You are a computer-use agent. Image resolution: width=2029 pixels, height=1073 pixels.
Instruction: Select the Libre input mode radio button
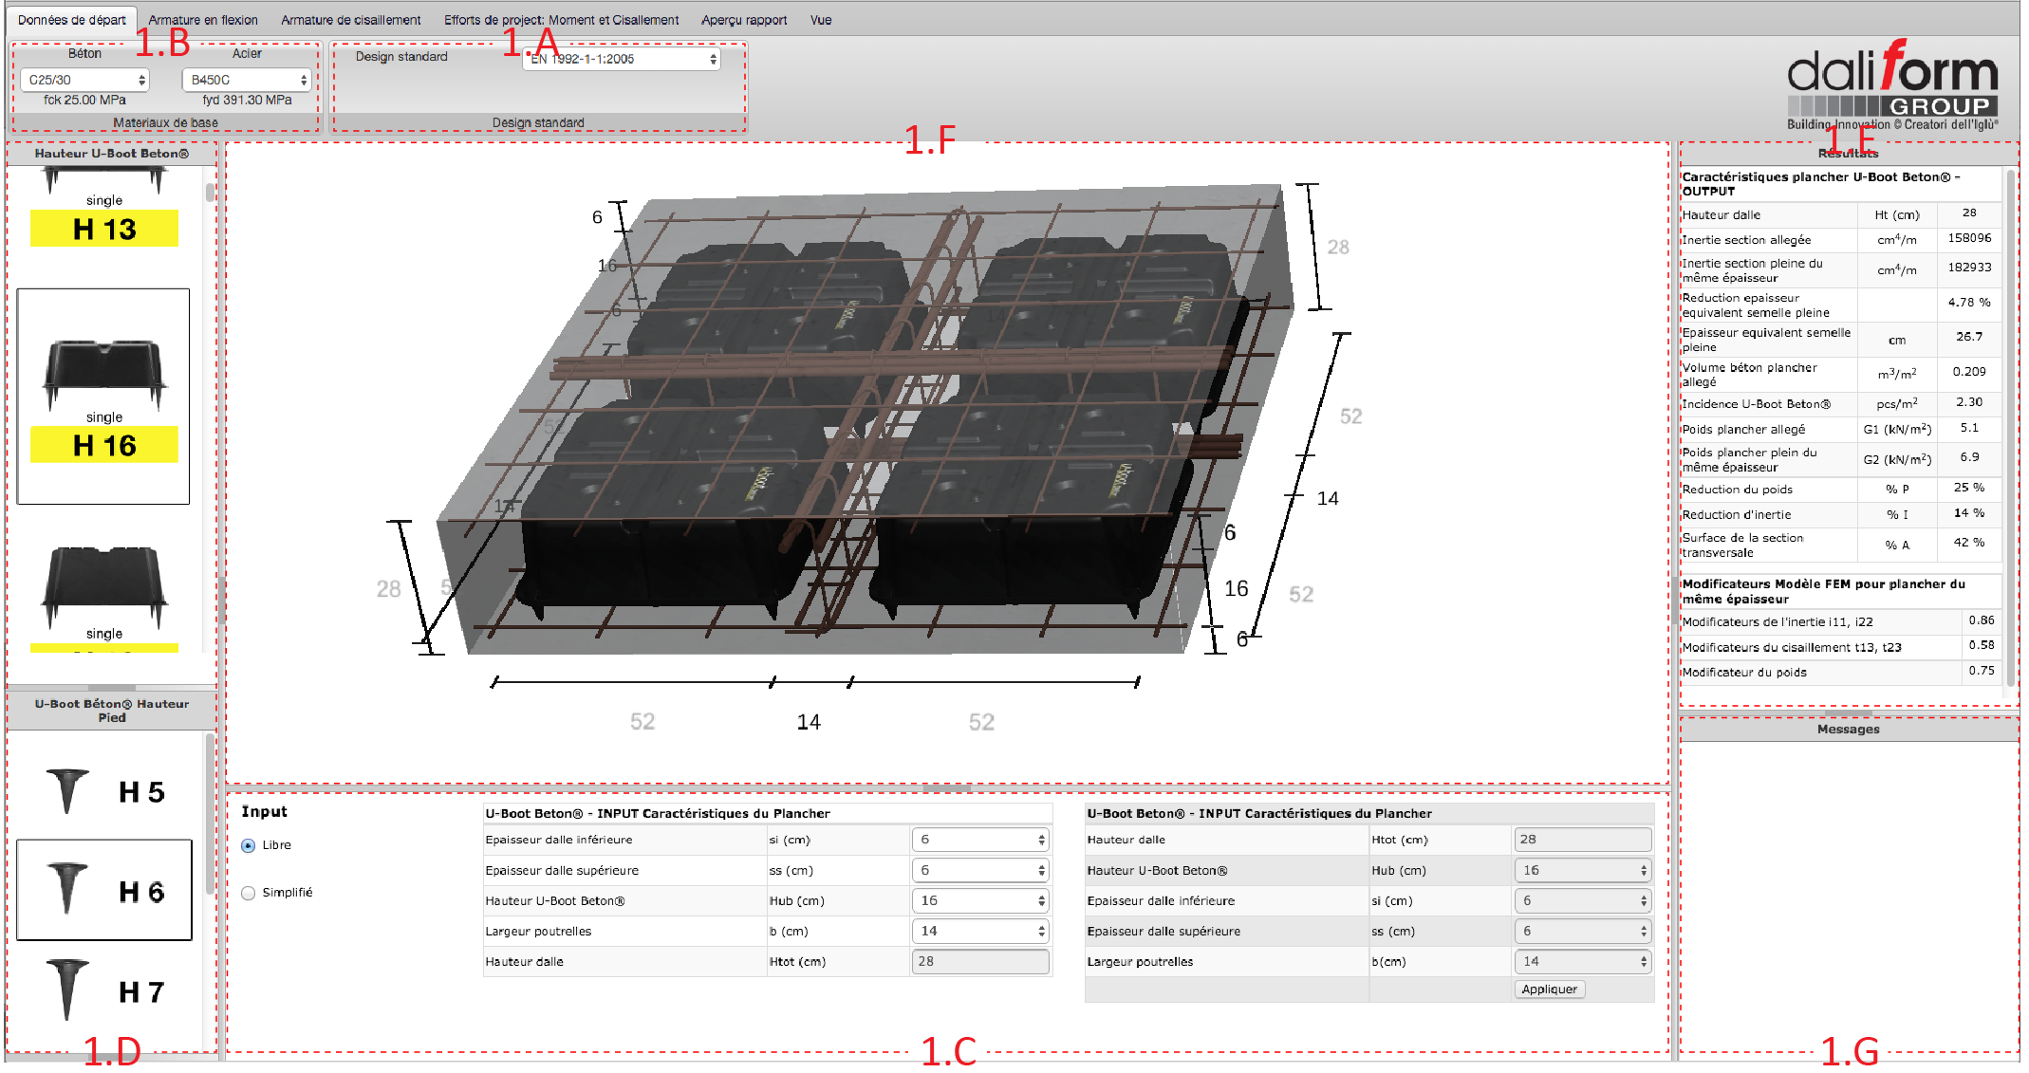point(249,845)
